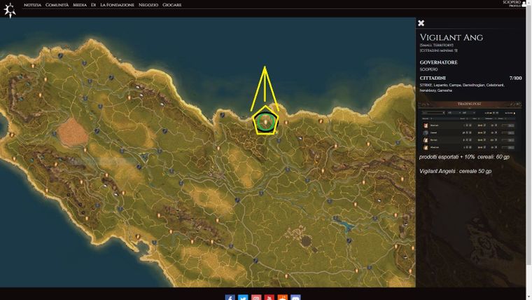Open the Twitter social link
The width and height of the screenshot is (532, 300).
pos(243,297)
